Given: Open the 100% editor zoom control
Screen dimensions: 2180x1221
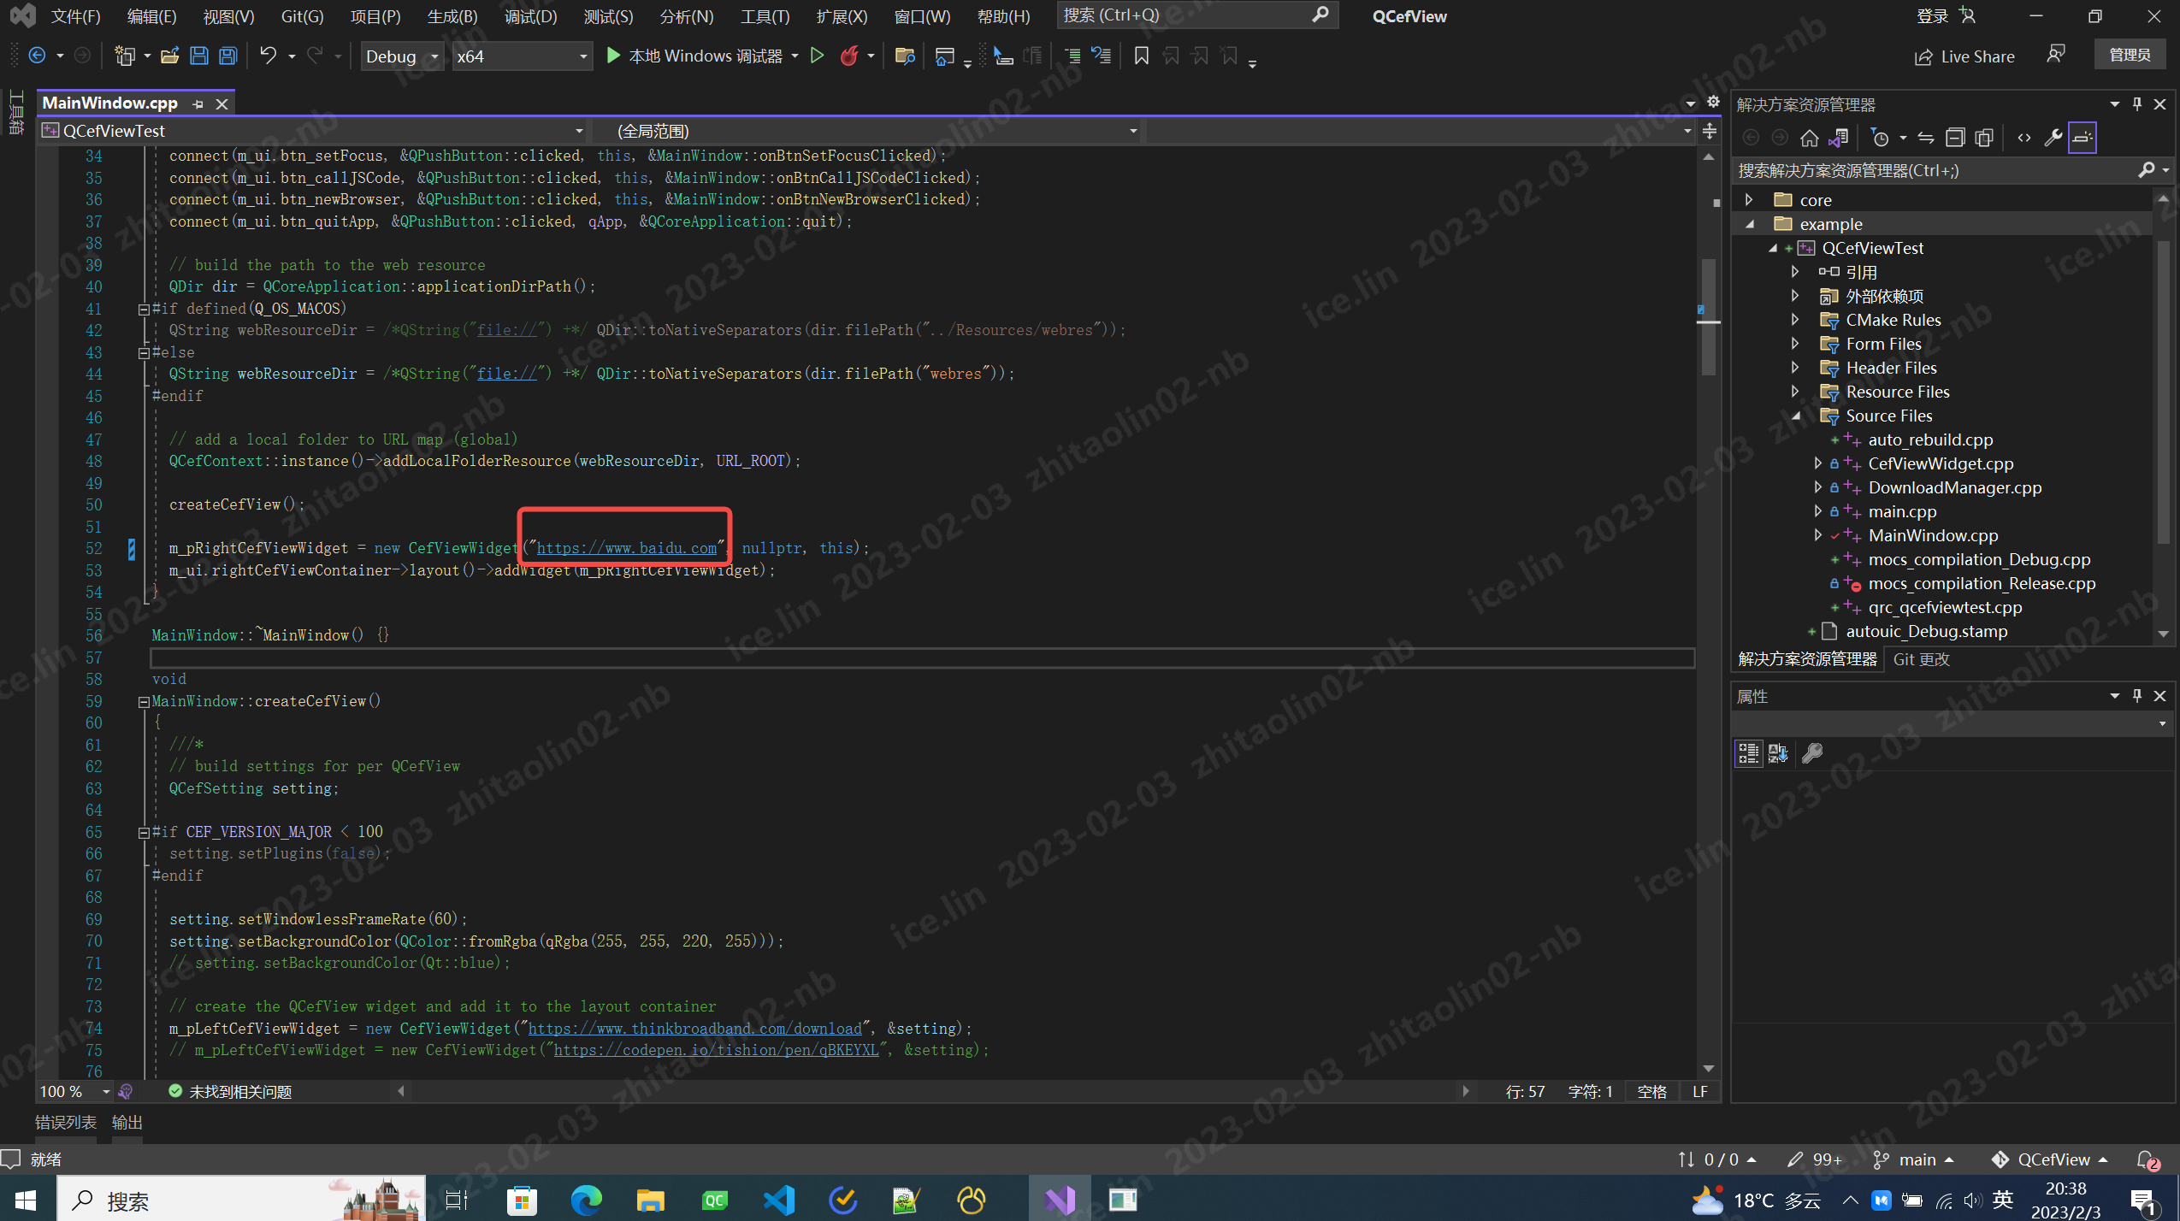Looking at the screenshot, I should tap(72, 1091).
